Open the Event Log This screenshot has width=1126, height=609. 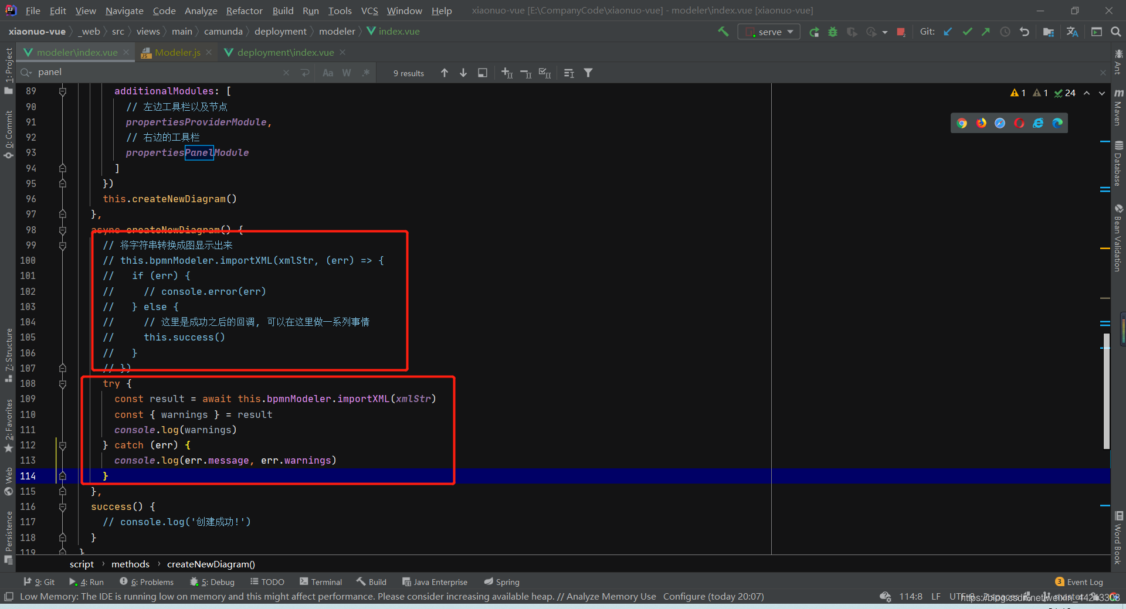pos(1078,582)
